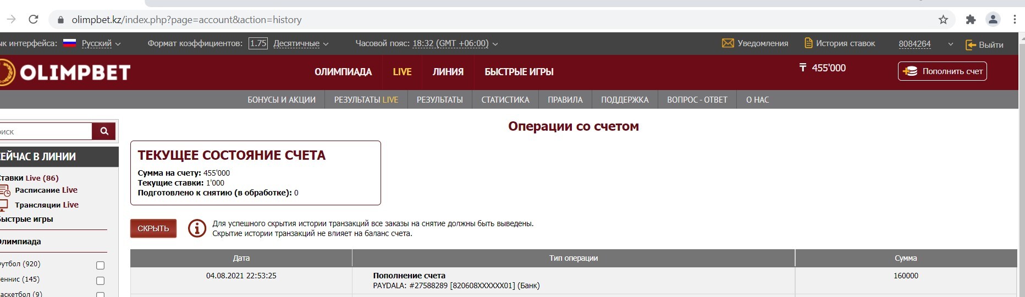Click the Russian flag language icon
The image size is (1025, 297).
pyautogui.click(x=69, y=43)
